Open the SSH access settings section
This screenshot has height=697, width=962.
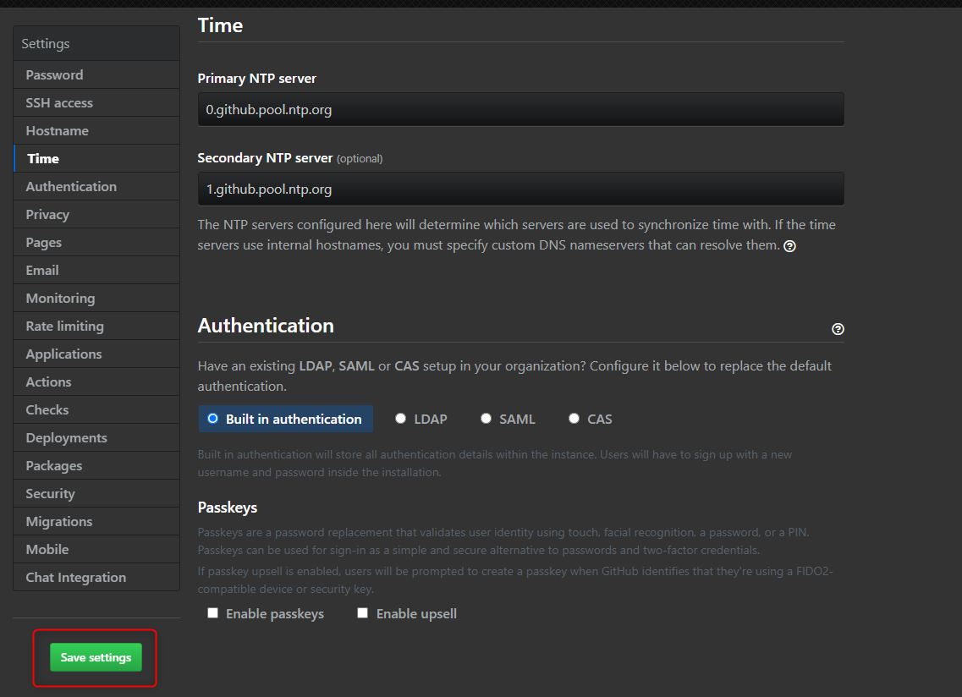point(60,102)
